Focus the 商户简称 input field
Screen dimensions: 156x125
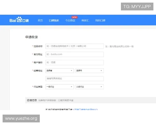point(75,63)
